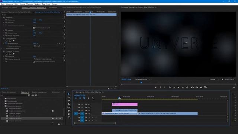
Task: Reset the Position parameter
Action: pos(64,20)
